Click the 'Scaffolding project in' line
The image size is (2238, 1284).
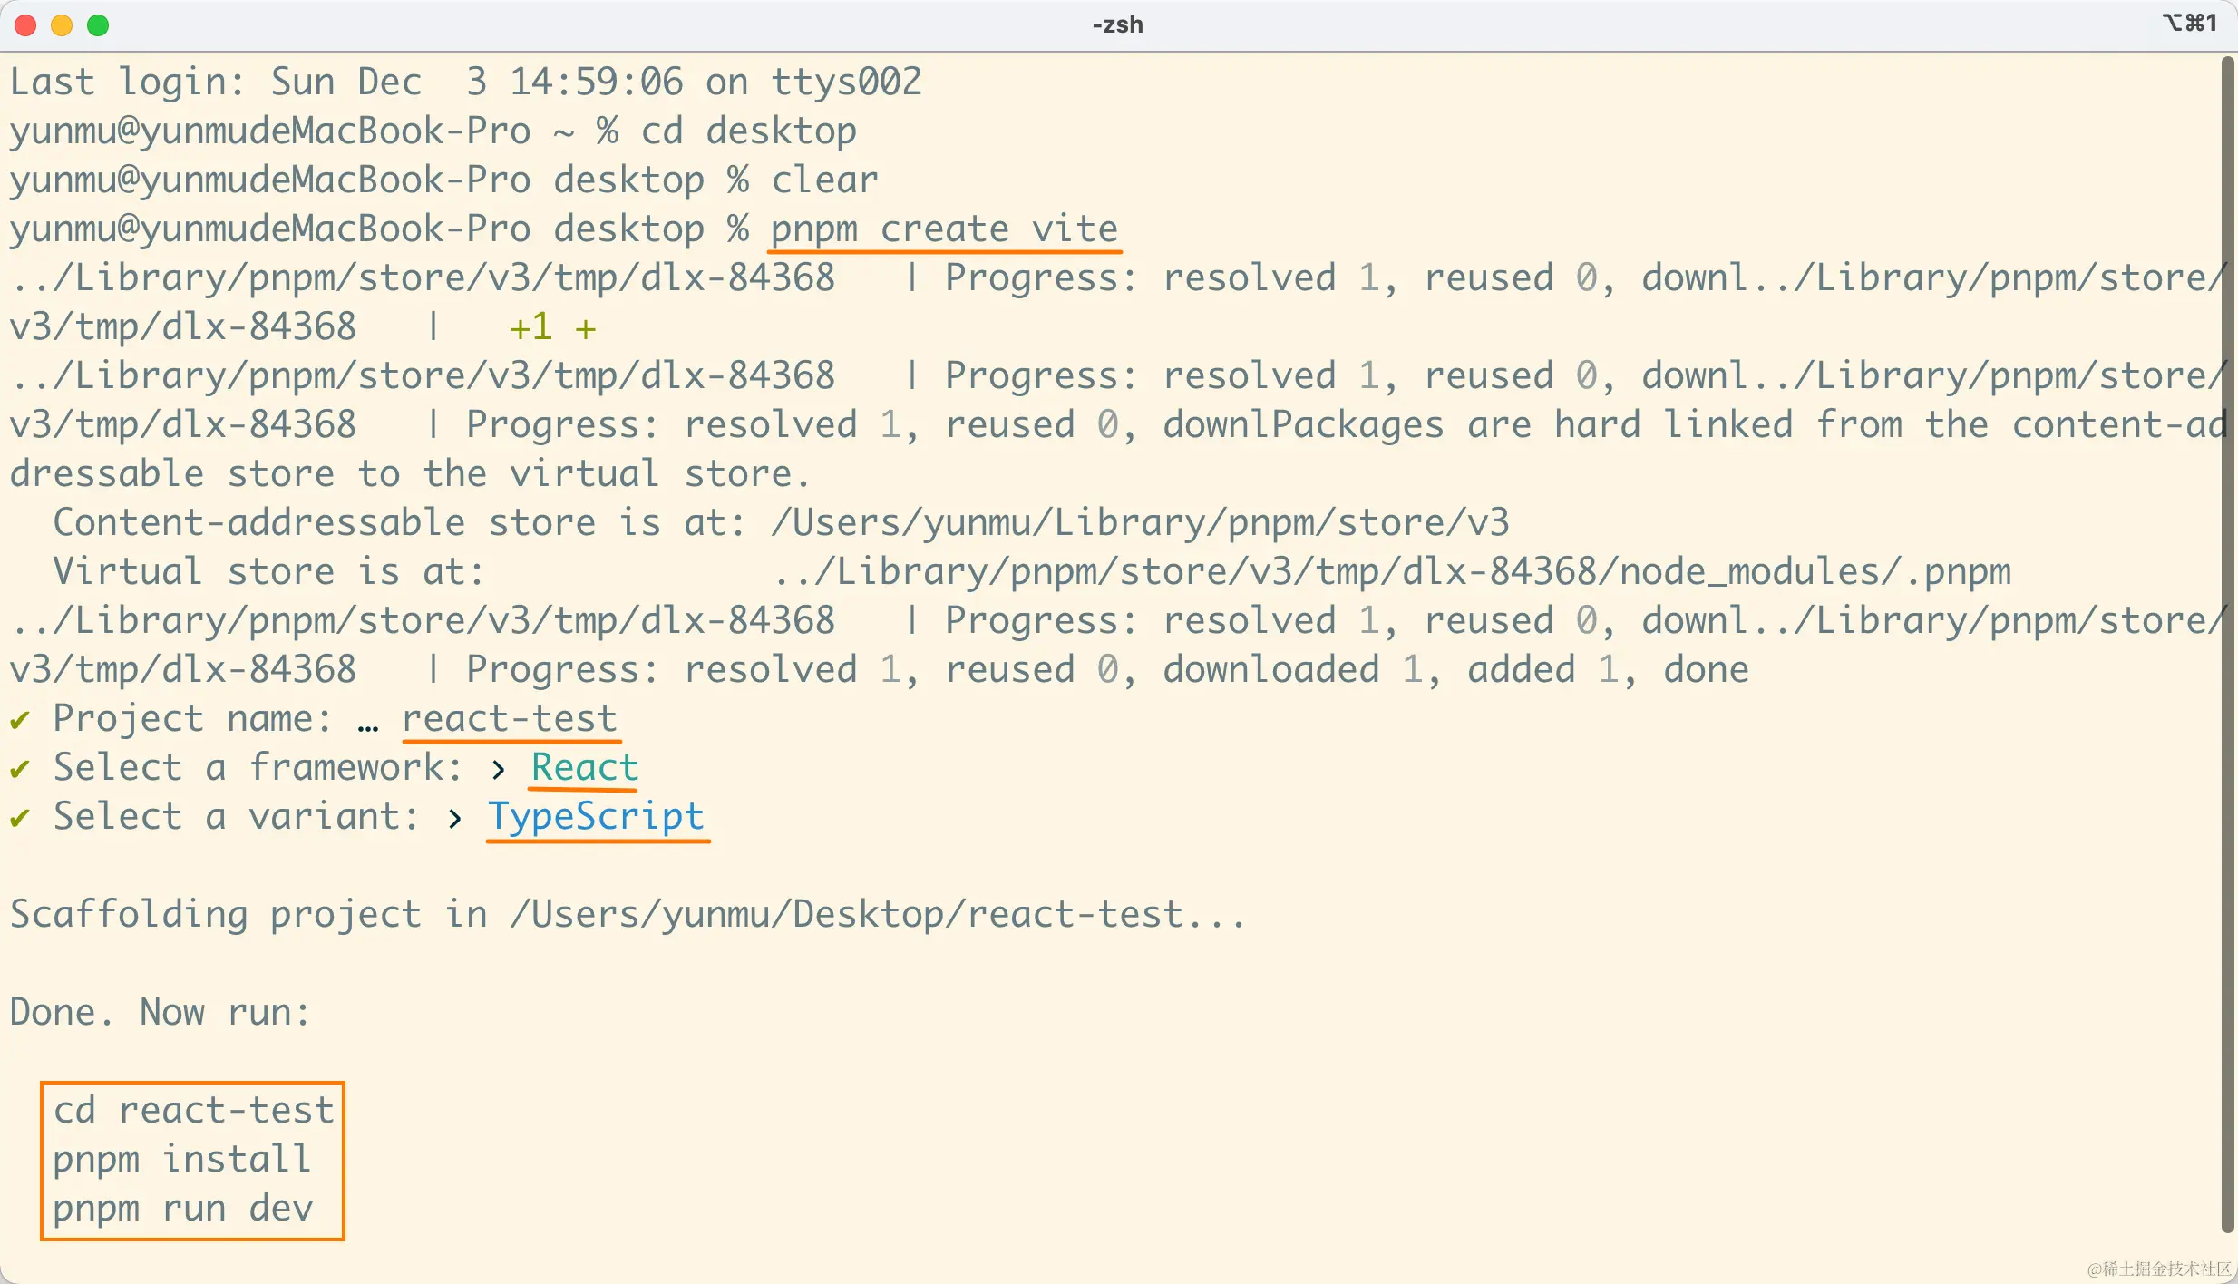628,915
